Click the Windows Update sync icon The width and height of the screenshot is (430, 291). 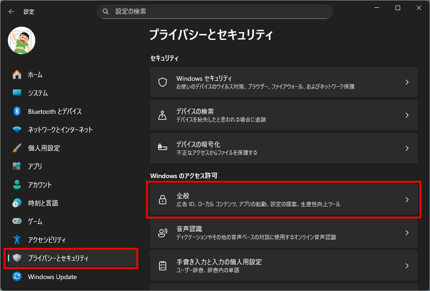(17, 277)
